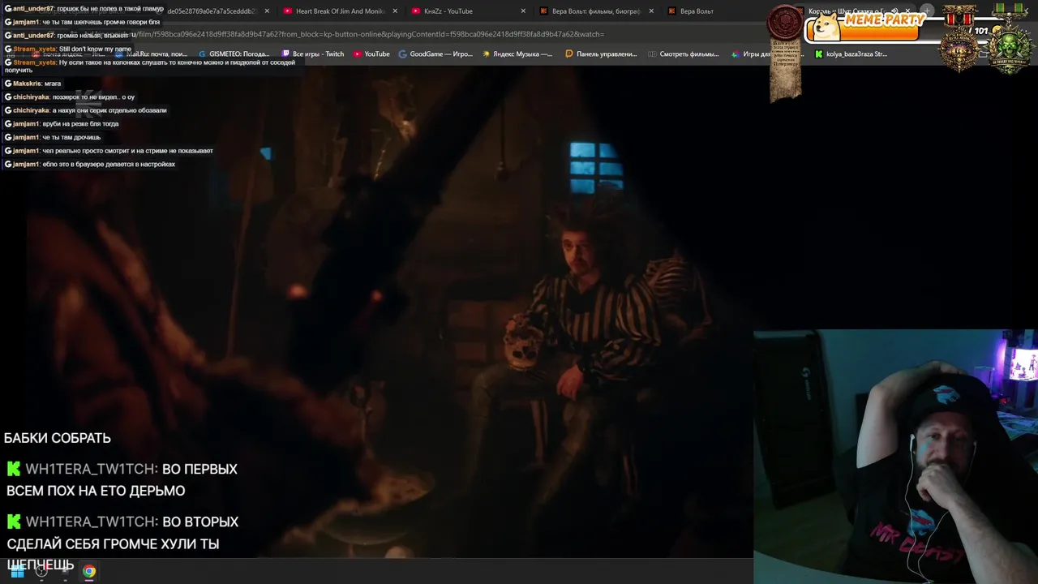Open the GoodGame — Игро... bookmark
This screenshot has width=1038, height=584.
coord(435,54)
